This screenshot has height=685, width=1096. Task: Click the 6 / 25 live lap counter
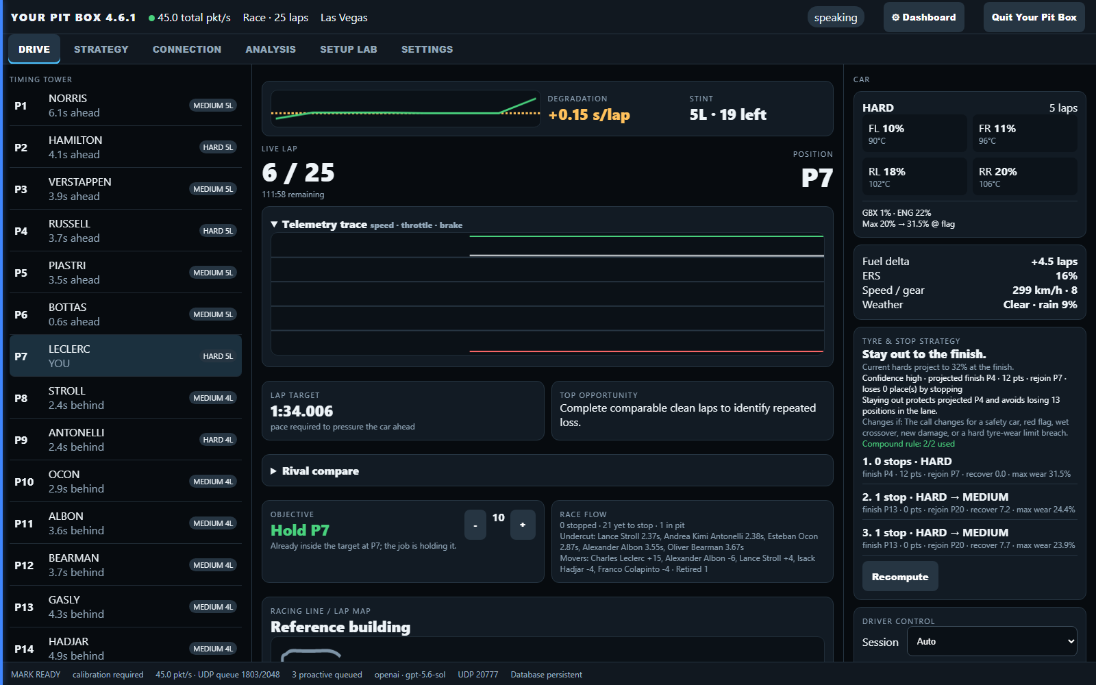pos(299,173)
